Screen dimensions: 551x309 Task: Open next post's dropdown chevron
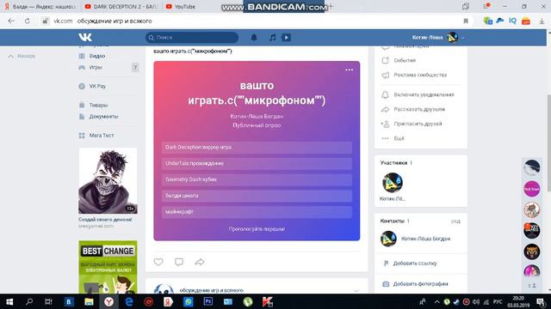pos(356,290)
